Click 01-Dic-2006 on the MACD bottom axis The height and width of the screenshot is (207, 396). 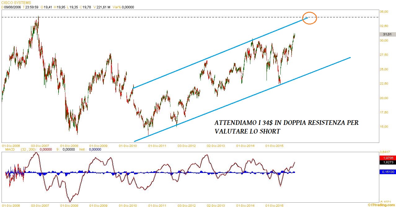coord(11,205)
